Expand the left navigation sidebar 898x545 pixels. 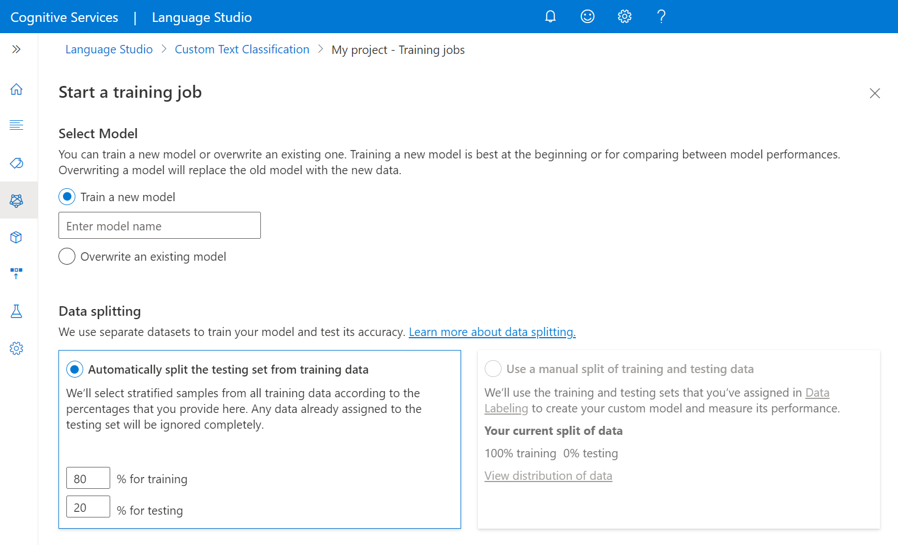coord(16,49)
